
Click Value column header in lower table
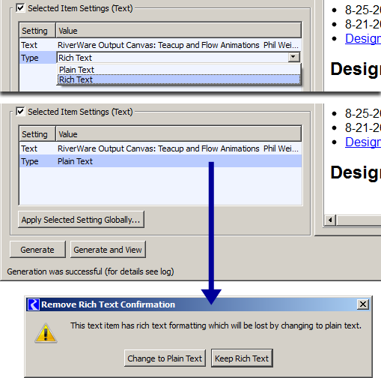179,134
